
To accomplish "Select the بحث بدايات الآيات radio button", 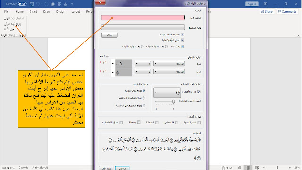I will pos(166,46).
